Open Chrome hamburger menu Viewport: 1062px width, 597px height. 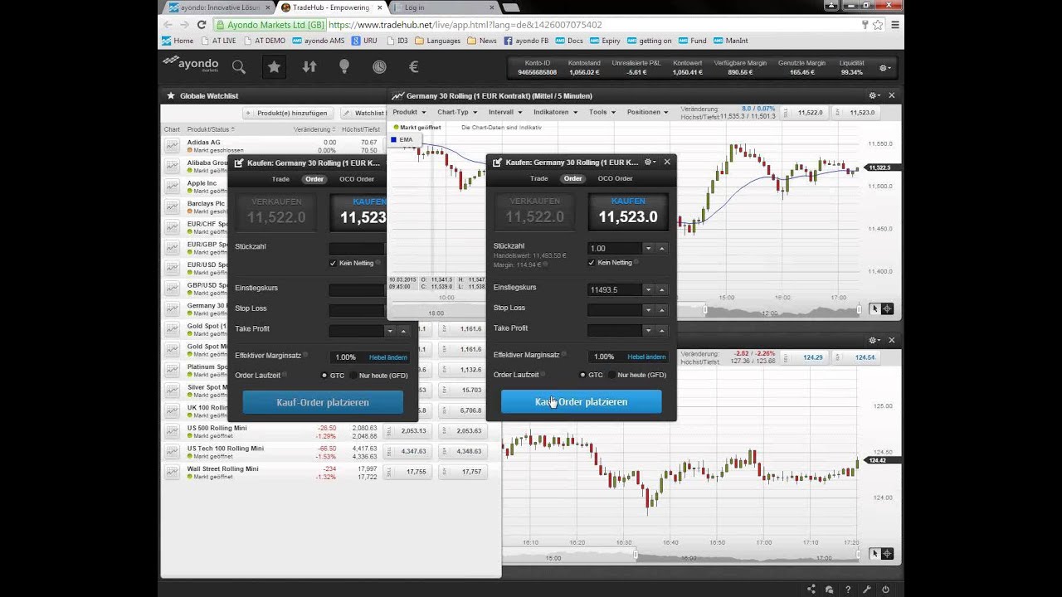point(894,25)
